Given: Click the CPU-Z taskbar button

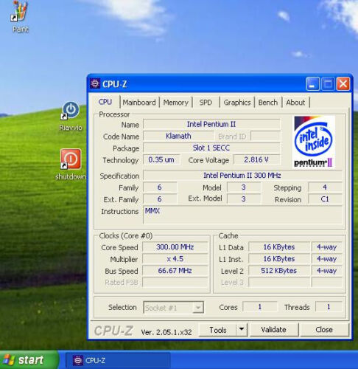Looking at the screenshot, I should (x=118, y=361).
